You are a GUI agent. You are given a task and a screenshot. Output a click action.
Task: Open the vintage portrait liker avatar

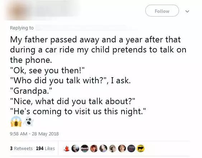pos(113,148)
